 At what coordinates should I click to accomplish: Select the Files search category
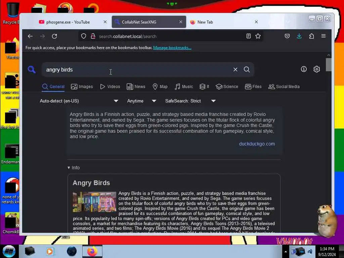click(253, 87)
